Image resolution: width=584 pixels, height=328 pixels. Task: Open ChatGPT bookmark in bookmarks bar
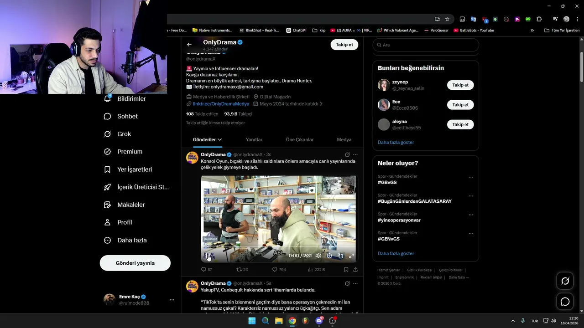tap(297, 31)
